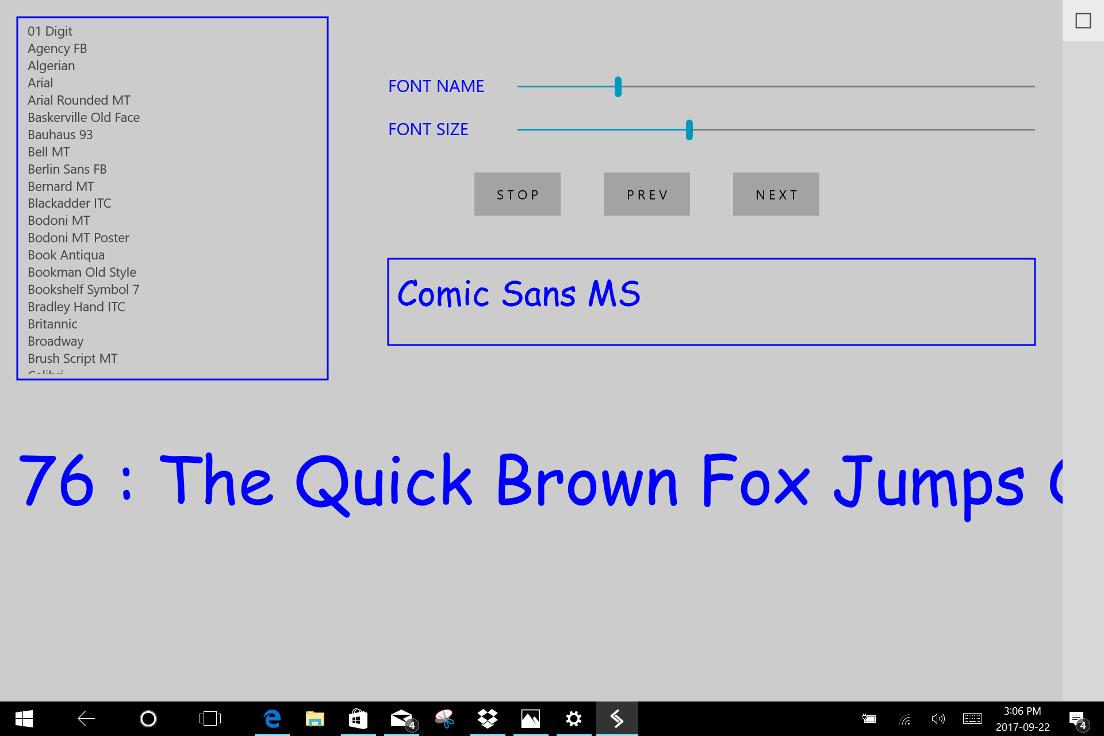The width and height of the screenshot is (1104, 736).
Task: Select Bell MT font
Action: (49, 152)
